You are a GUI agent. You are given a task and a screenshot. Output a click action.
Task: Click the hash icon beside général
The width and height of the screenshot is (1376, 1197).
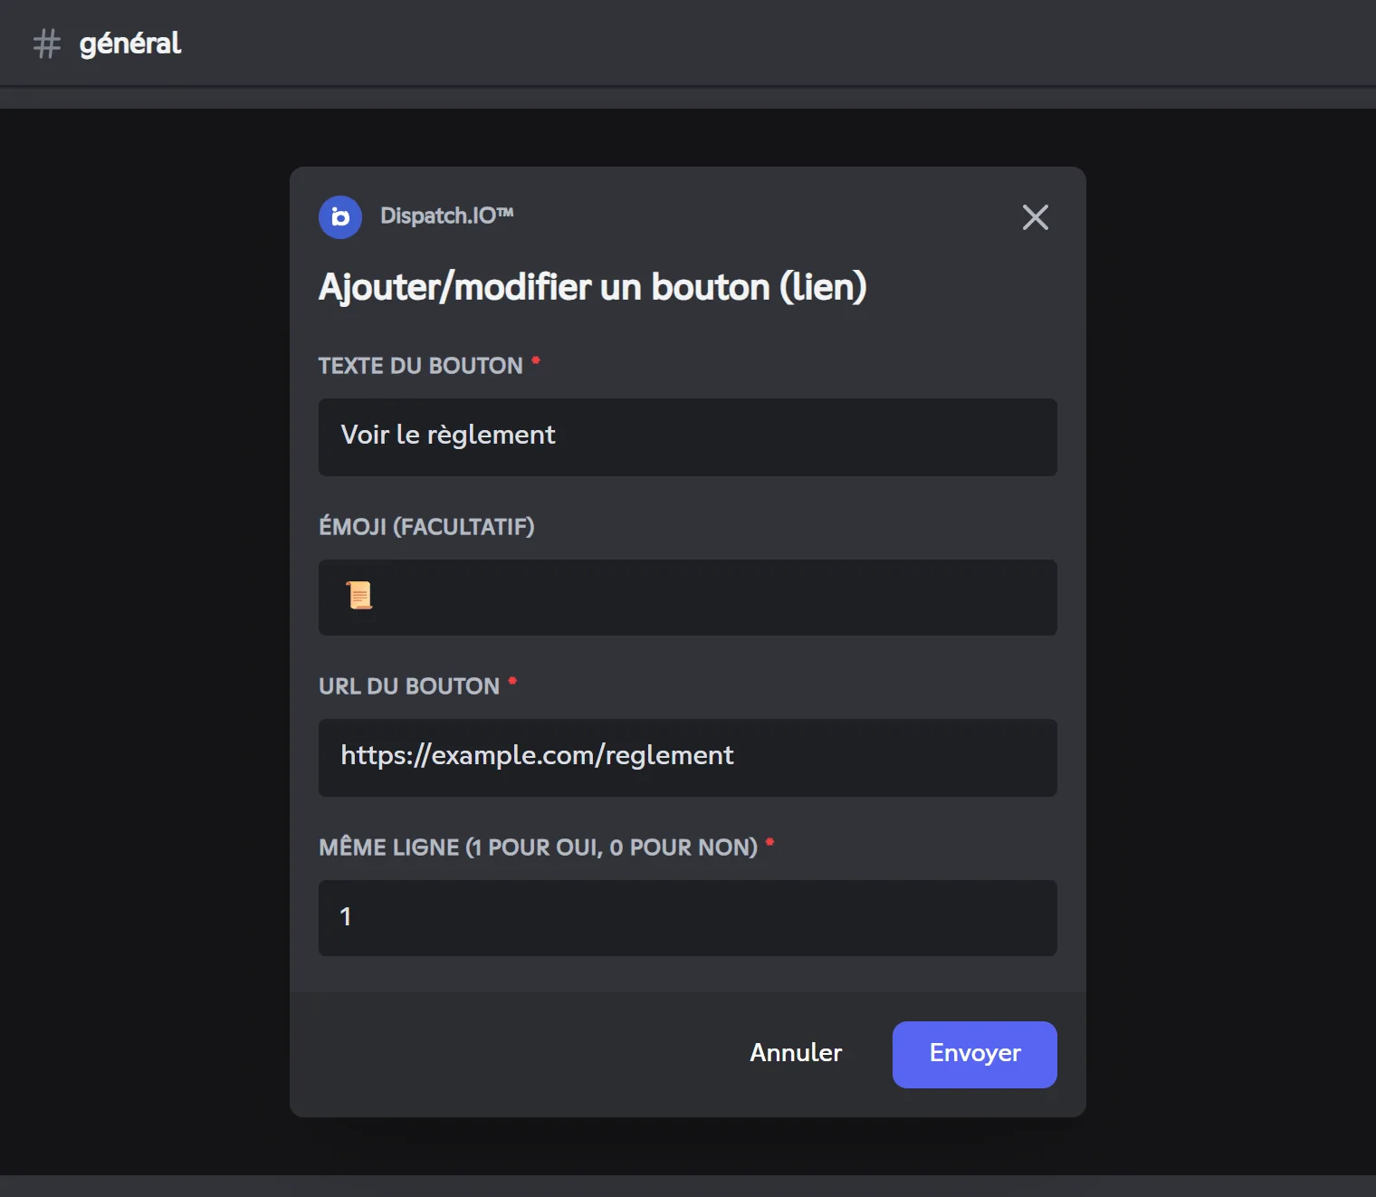coord(47,43)
